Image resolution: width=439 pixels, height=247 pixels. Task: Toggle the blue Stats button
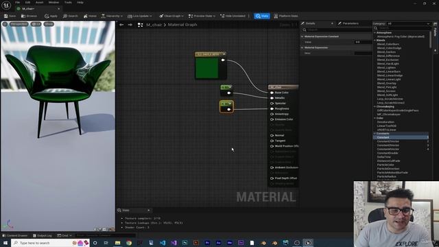pyautogui.click(x=262, y=16)
